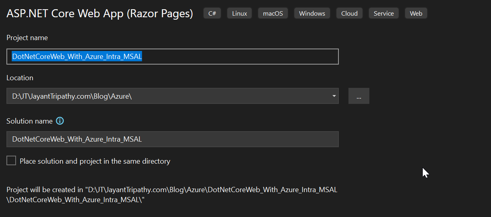Click the Project name label
491x217 pixels.
27,38
